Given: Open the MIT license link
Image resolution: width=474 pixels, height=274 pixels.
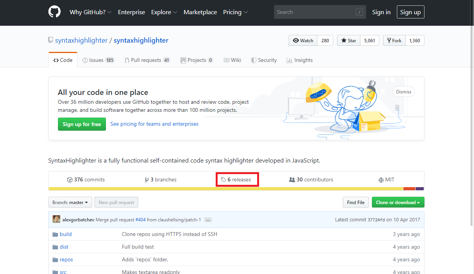Looking at the screenshot, I should coord(386,179).
